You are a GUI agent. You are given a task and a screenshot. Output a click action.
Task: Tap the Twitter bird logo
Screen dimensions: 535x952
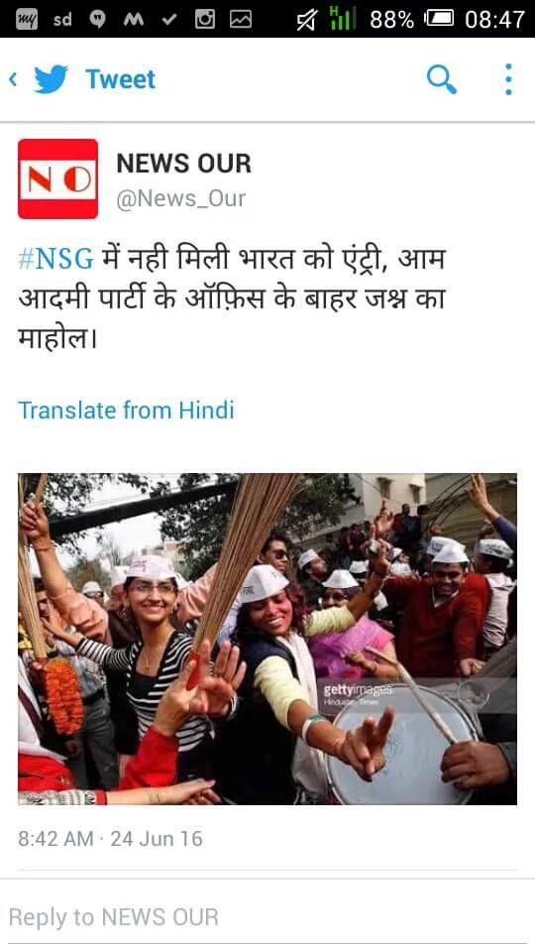[51, 79]
